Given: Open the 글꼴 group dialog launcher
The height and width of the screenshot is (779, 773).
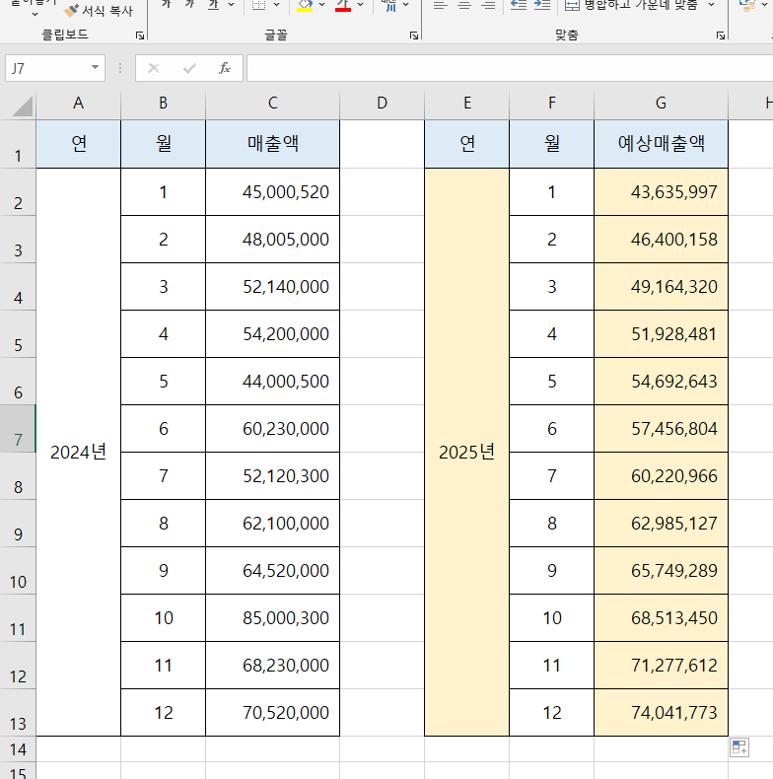Looking at the screenshot, I should click(x=414, y=35).
